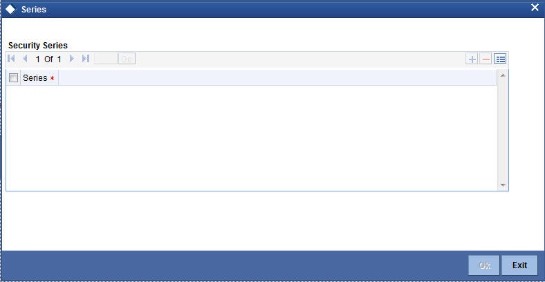
Task: Click the "1 Of 1" page indicator
Action: [48, 59]
